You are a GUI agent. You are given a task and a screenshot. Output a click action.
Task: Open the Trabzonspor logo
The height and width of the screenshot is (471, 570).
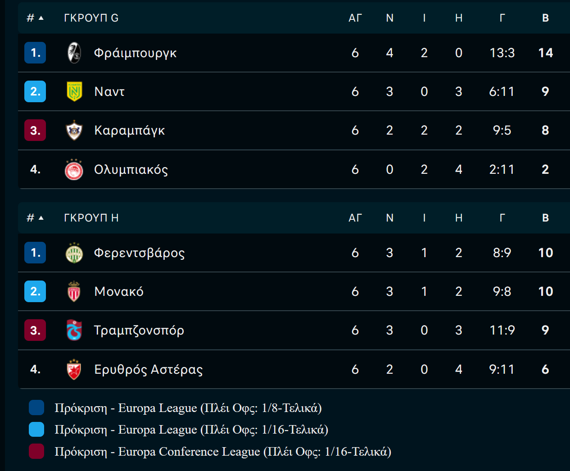(x=74, y=330)
